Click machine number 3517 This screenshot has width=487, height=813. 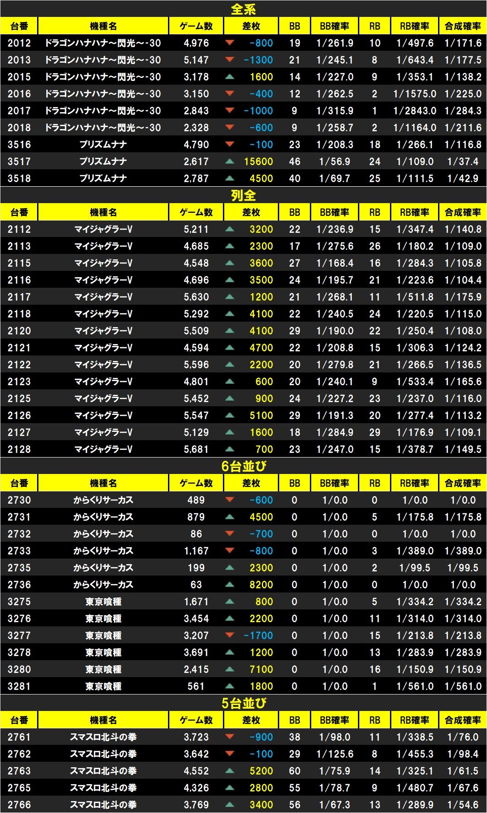19,162
